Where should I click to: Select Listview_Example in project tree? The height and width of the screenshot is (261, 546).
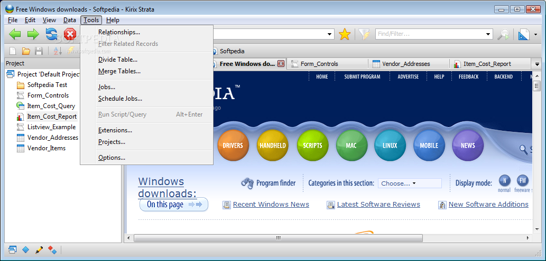tap(51, 127)
